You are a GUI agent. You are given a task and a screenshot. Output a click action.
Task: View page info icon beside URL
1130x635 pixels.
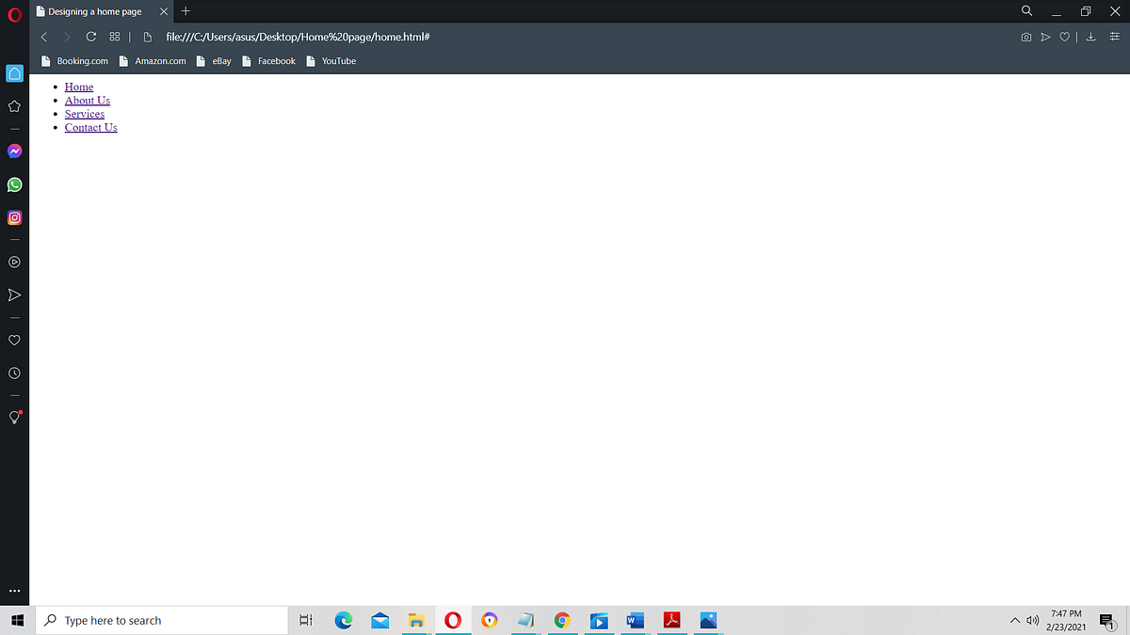click(x=148, y=37)
